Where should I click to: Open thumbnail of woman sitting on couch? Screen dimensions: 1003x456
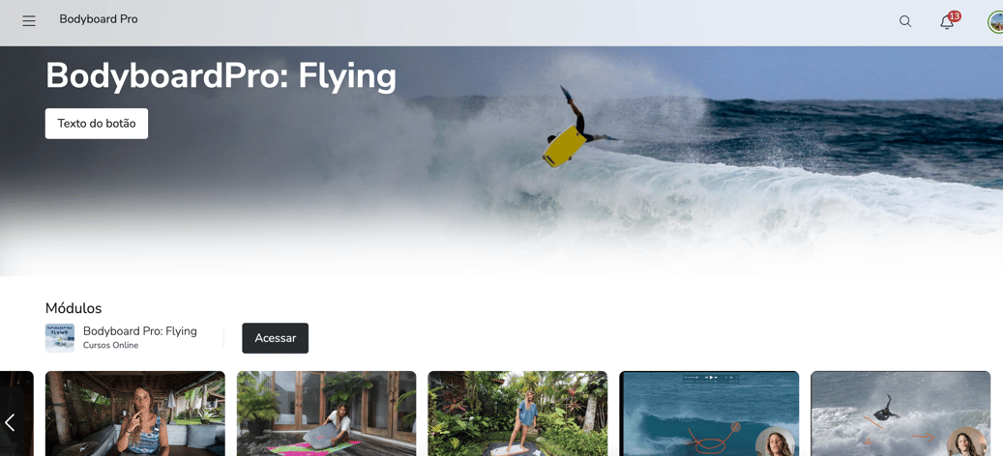[135, 413]
